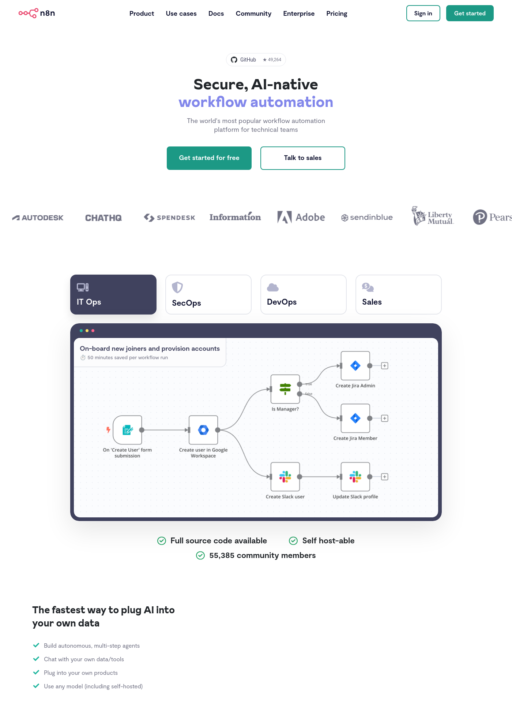Viewport: 512px width, 703px height.
Task: Click the n8n logo in the header
Action: [37, 13]
